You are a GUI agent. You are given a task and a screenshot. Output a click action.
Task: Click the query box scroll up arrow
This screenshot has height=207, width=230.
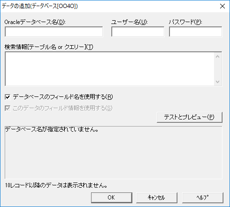[x=218, y=56]
